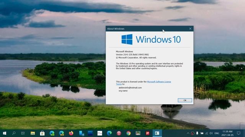Screen dimensions: 245x137
Task: Click the active About Windows taskbar button
Action: 157,133
